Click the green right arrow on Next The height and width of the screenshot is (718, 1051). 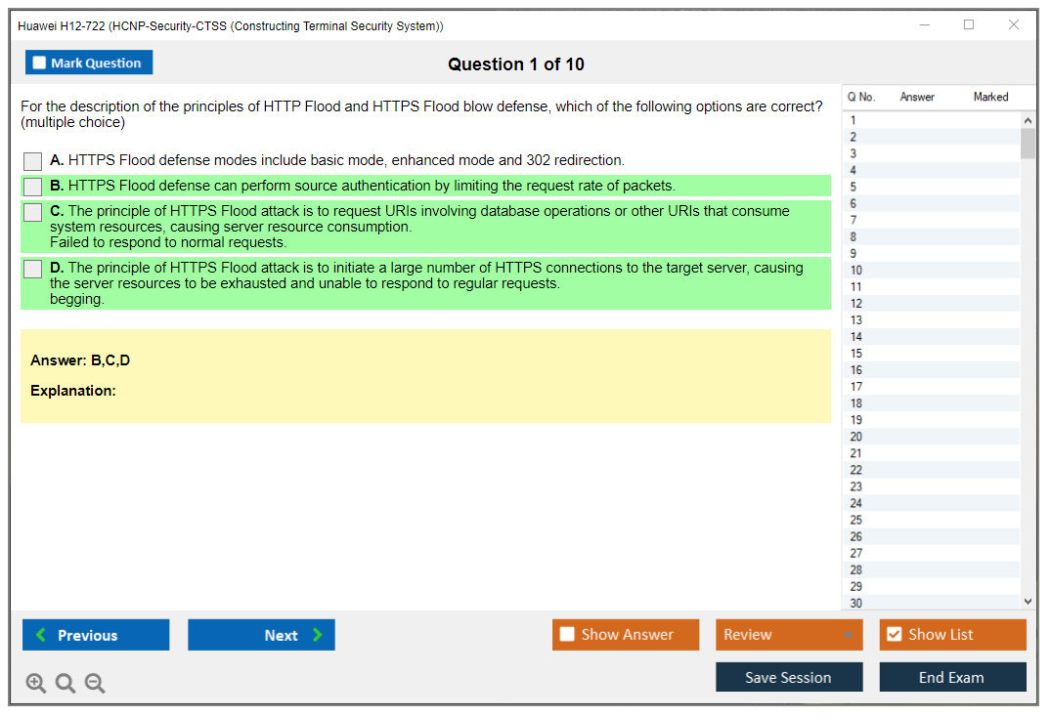pyautogui.click(x=317, y=635)
